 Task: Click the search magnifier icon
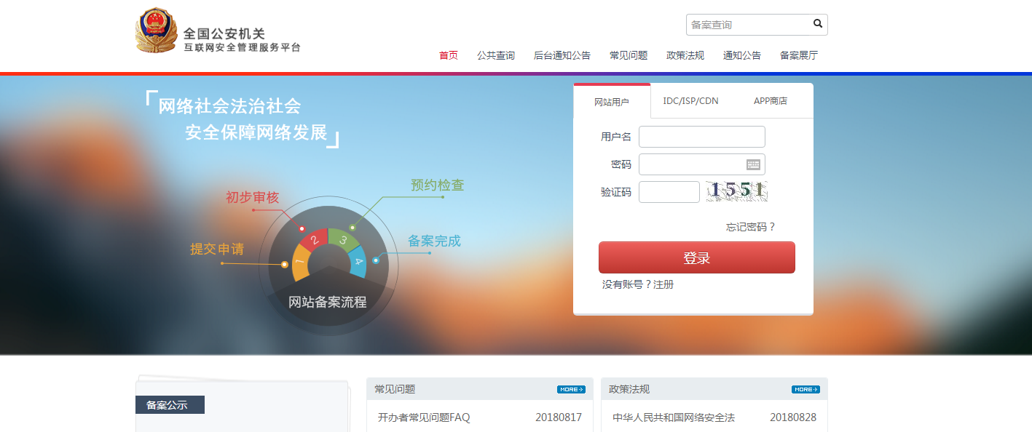(818, 24)
